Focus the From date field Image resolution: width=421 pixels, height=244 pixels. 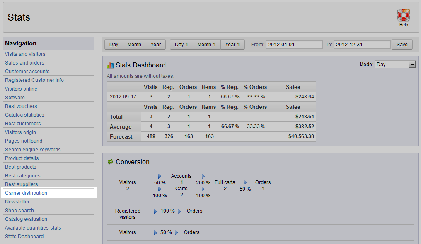point(294,45)
